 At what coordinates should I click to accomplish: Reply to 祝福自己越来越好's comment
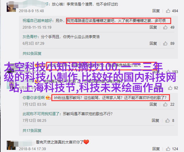(153, 27)
